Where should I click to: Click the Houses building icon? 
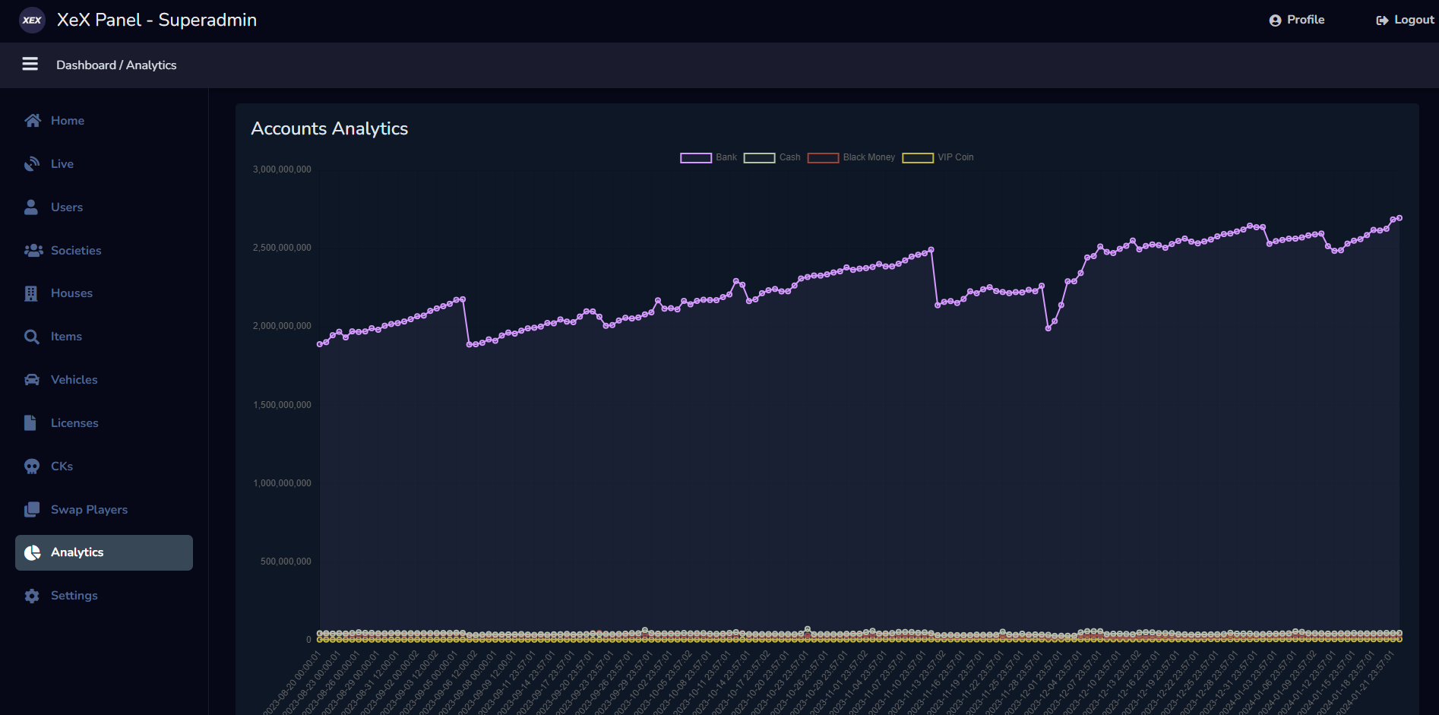click(x=31, y=293)
